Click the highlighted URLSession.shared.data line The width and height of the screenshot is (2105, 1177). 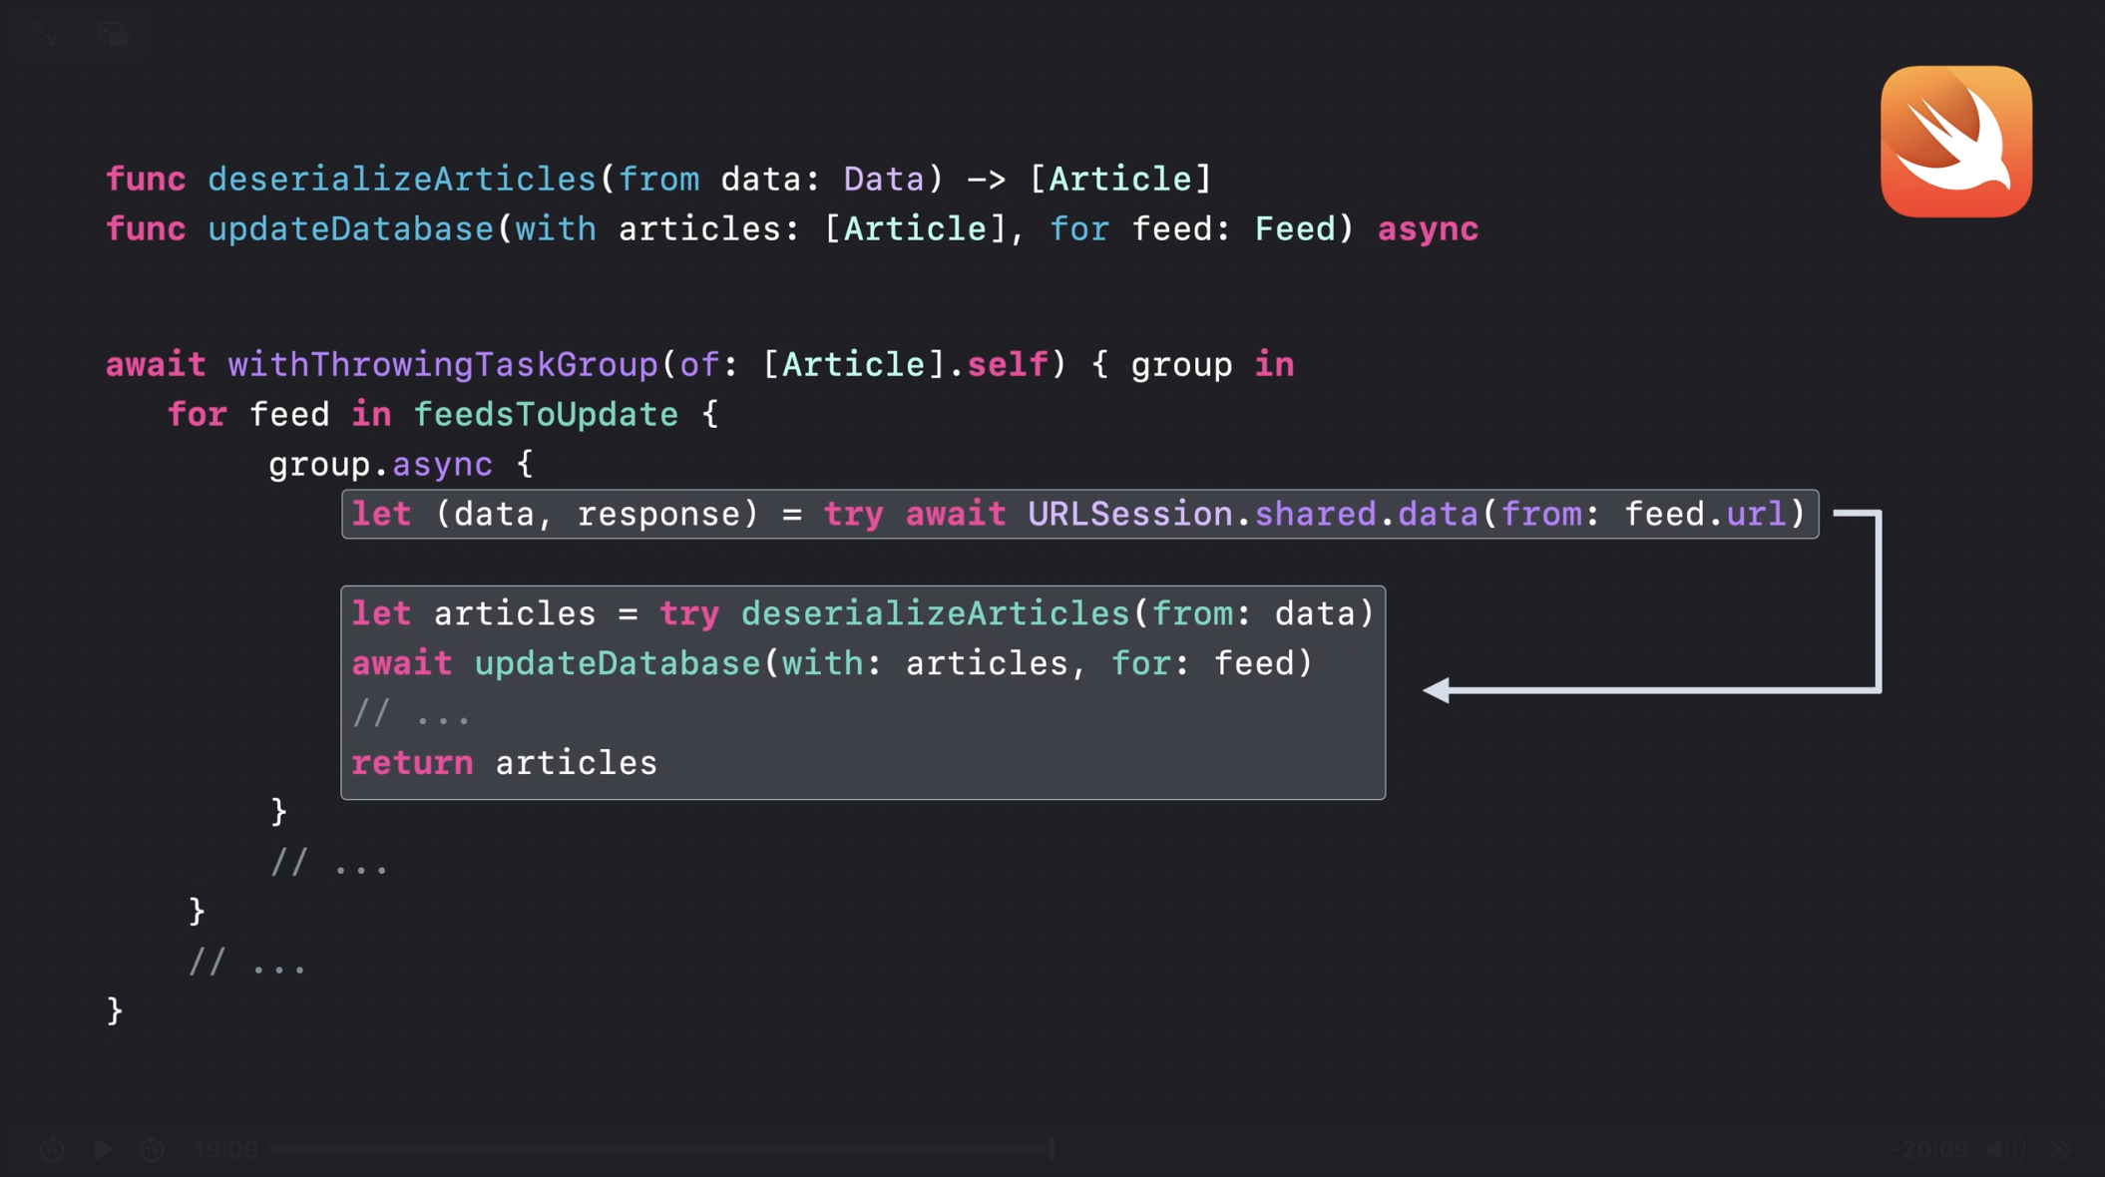[x=1078, y=515]
